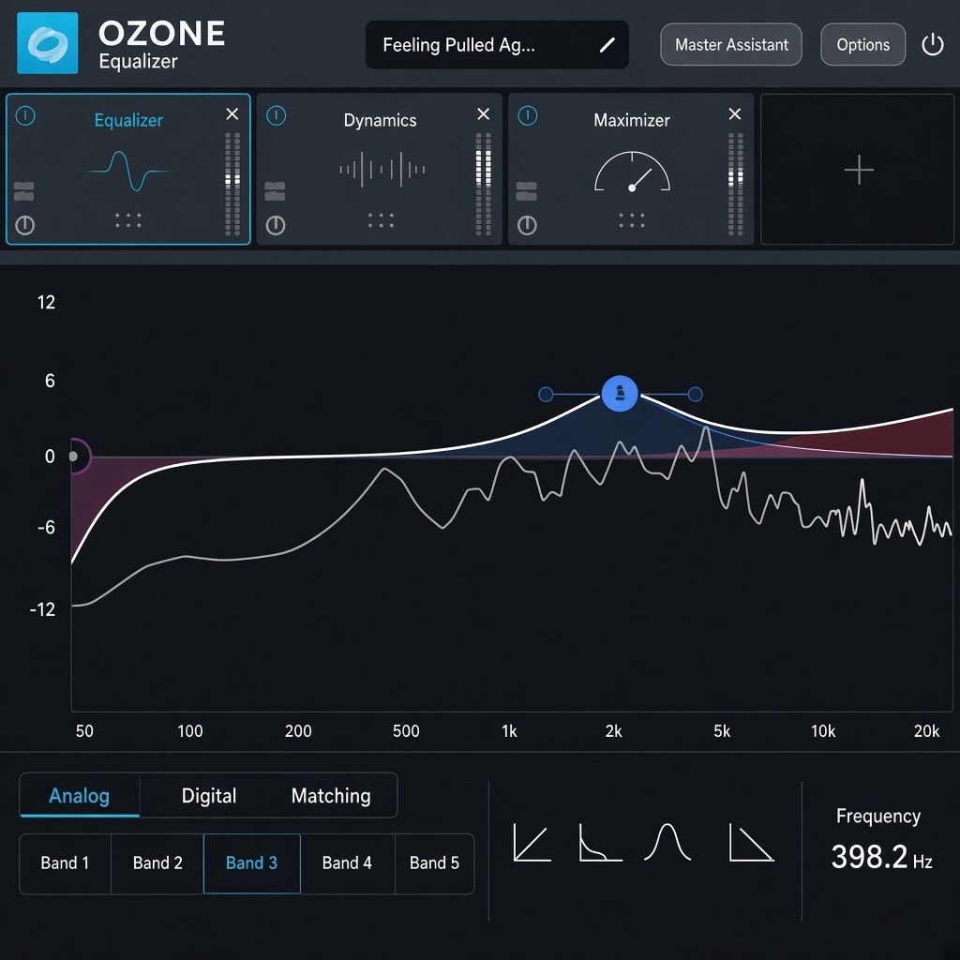Viewport: 960px width, 960px height.
Task: Select Band 5
Action: click(x=434, y=863)
